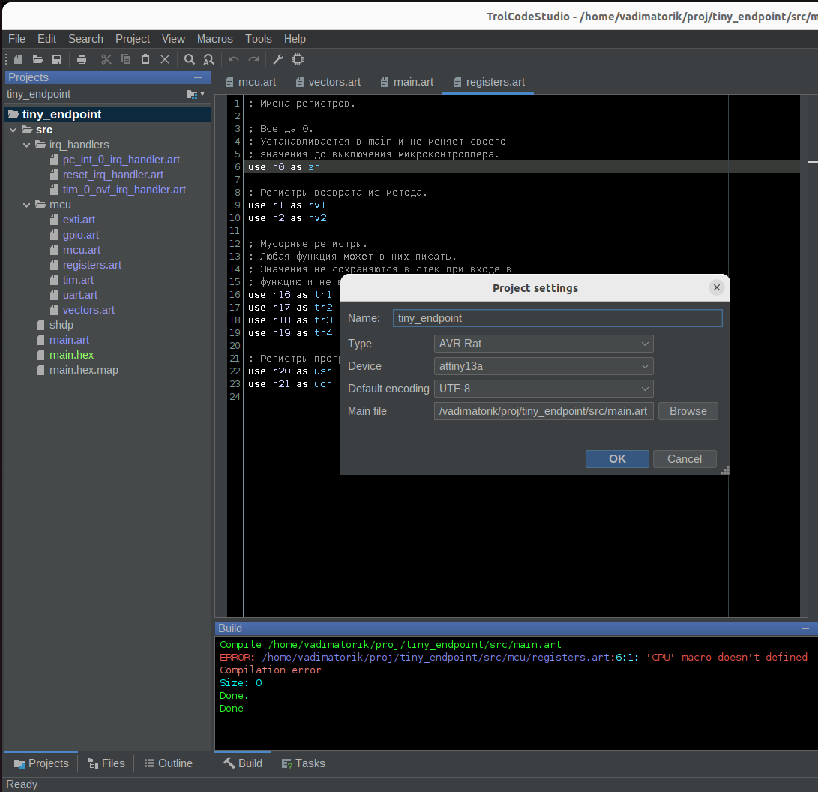Viewport: 818px width, 792px height.
Task: Open the Default encoding UTF-8 dropdown
Action: [x=543, y=388]
